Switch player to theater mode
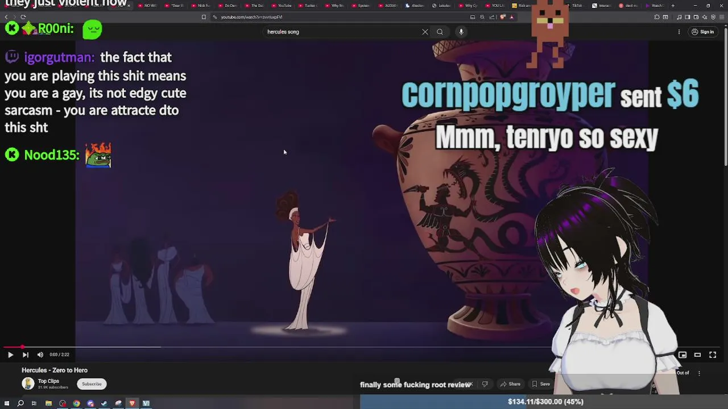This screenshot has height=409, width=728. (697, 354)
